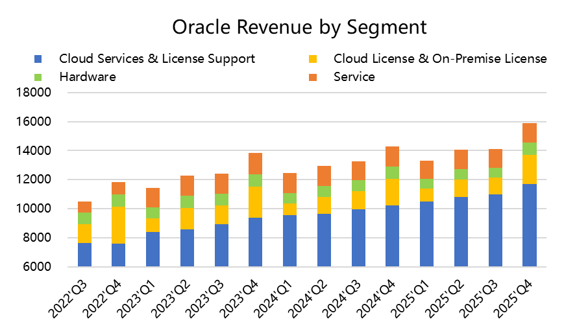
Task: Click the 2024'Q1 x-axis label
Action: pyautogui.click(x=274, y=299)
